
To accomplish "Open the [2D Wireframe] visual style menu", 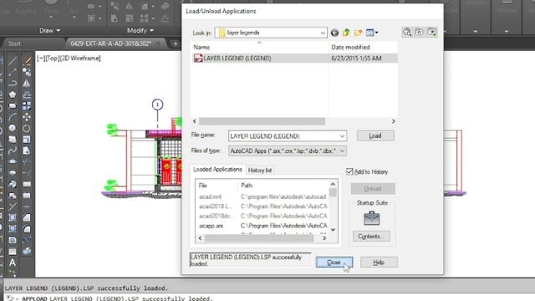I will point(80,59).
